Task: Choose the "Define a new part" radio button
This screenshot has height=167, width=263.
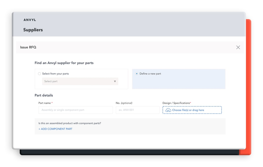Action: (x=137, y=74)
